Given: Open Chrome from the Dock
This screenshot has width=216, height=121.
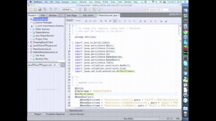Looking at the screenshot, I should [185, 32].
